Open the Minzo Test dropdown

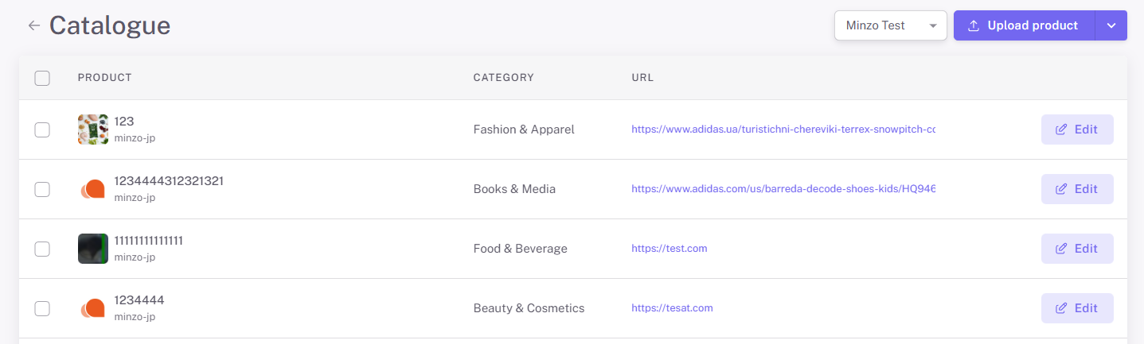coord(890,25)
